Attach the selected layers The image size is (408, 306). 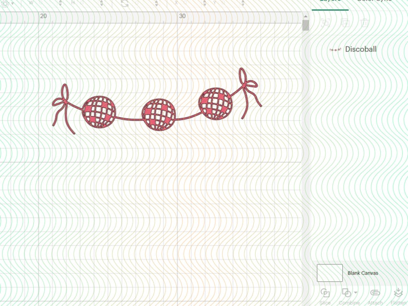pyautogui.click(x=375, y=296)
